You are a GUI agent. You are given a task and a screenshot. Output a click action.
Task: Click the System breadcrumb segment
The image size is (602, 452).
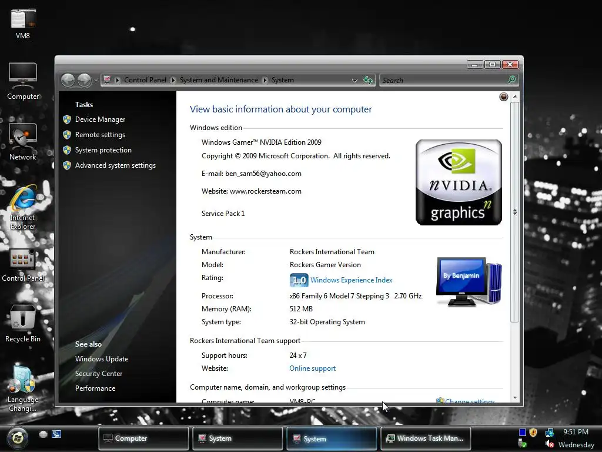coord(283,80)
